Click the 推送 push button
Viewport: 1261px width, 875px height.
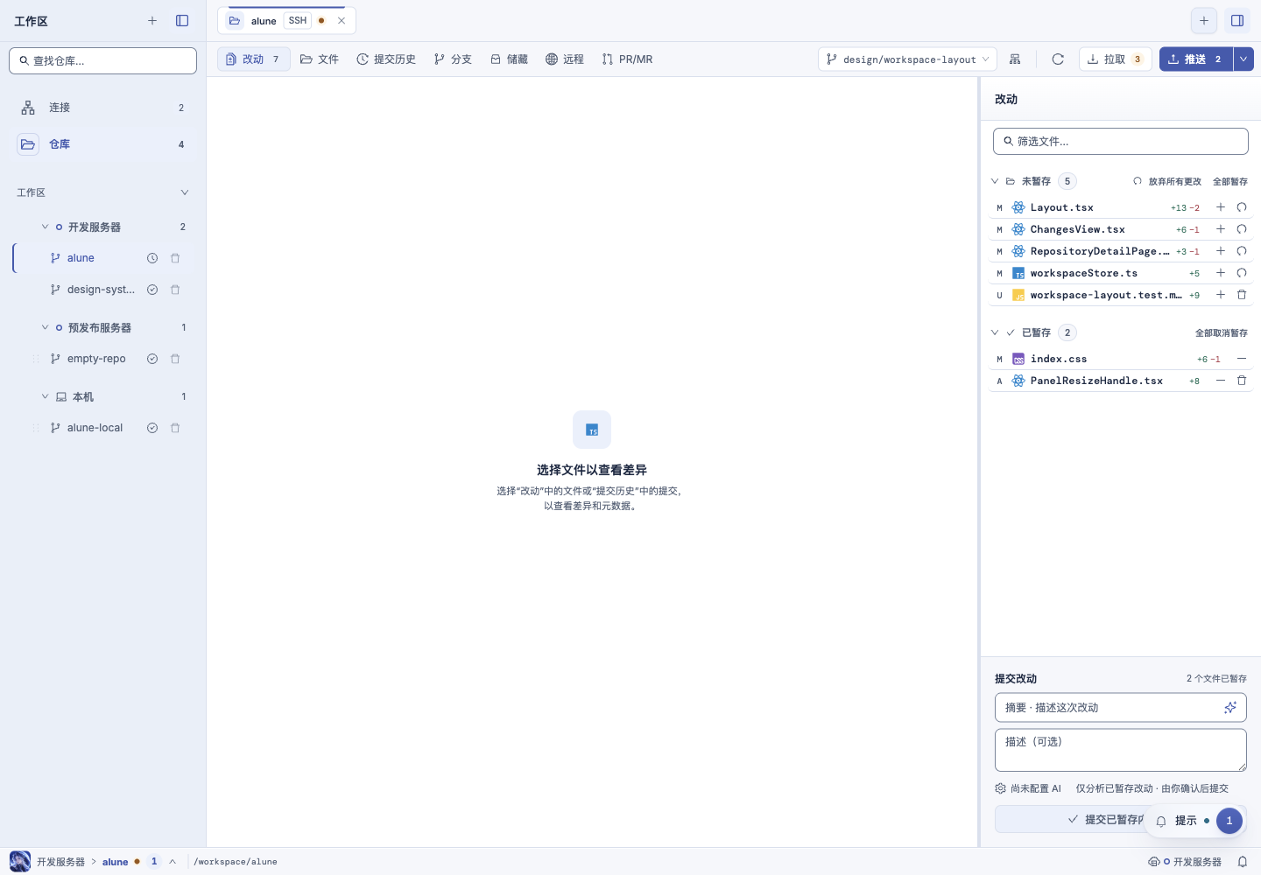1196,59
